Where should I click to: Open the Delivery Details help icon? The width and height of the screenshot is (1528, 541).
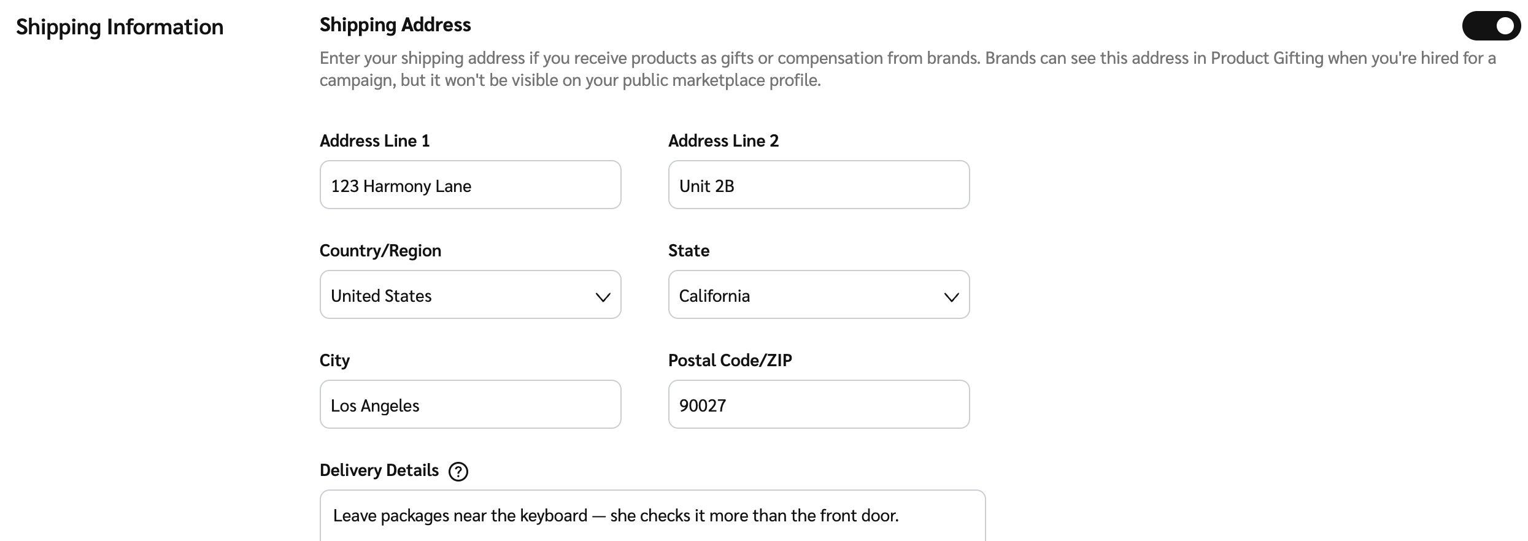click(458, 471)
